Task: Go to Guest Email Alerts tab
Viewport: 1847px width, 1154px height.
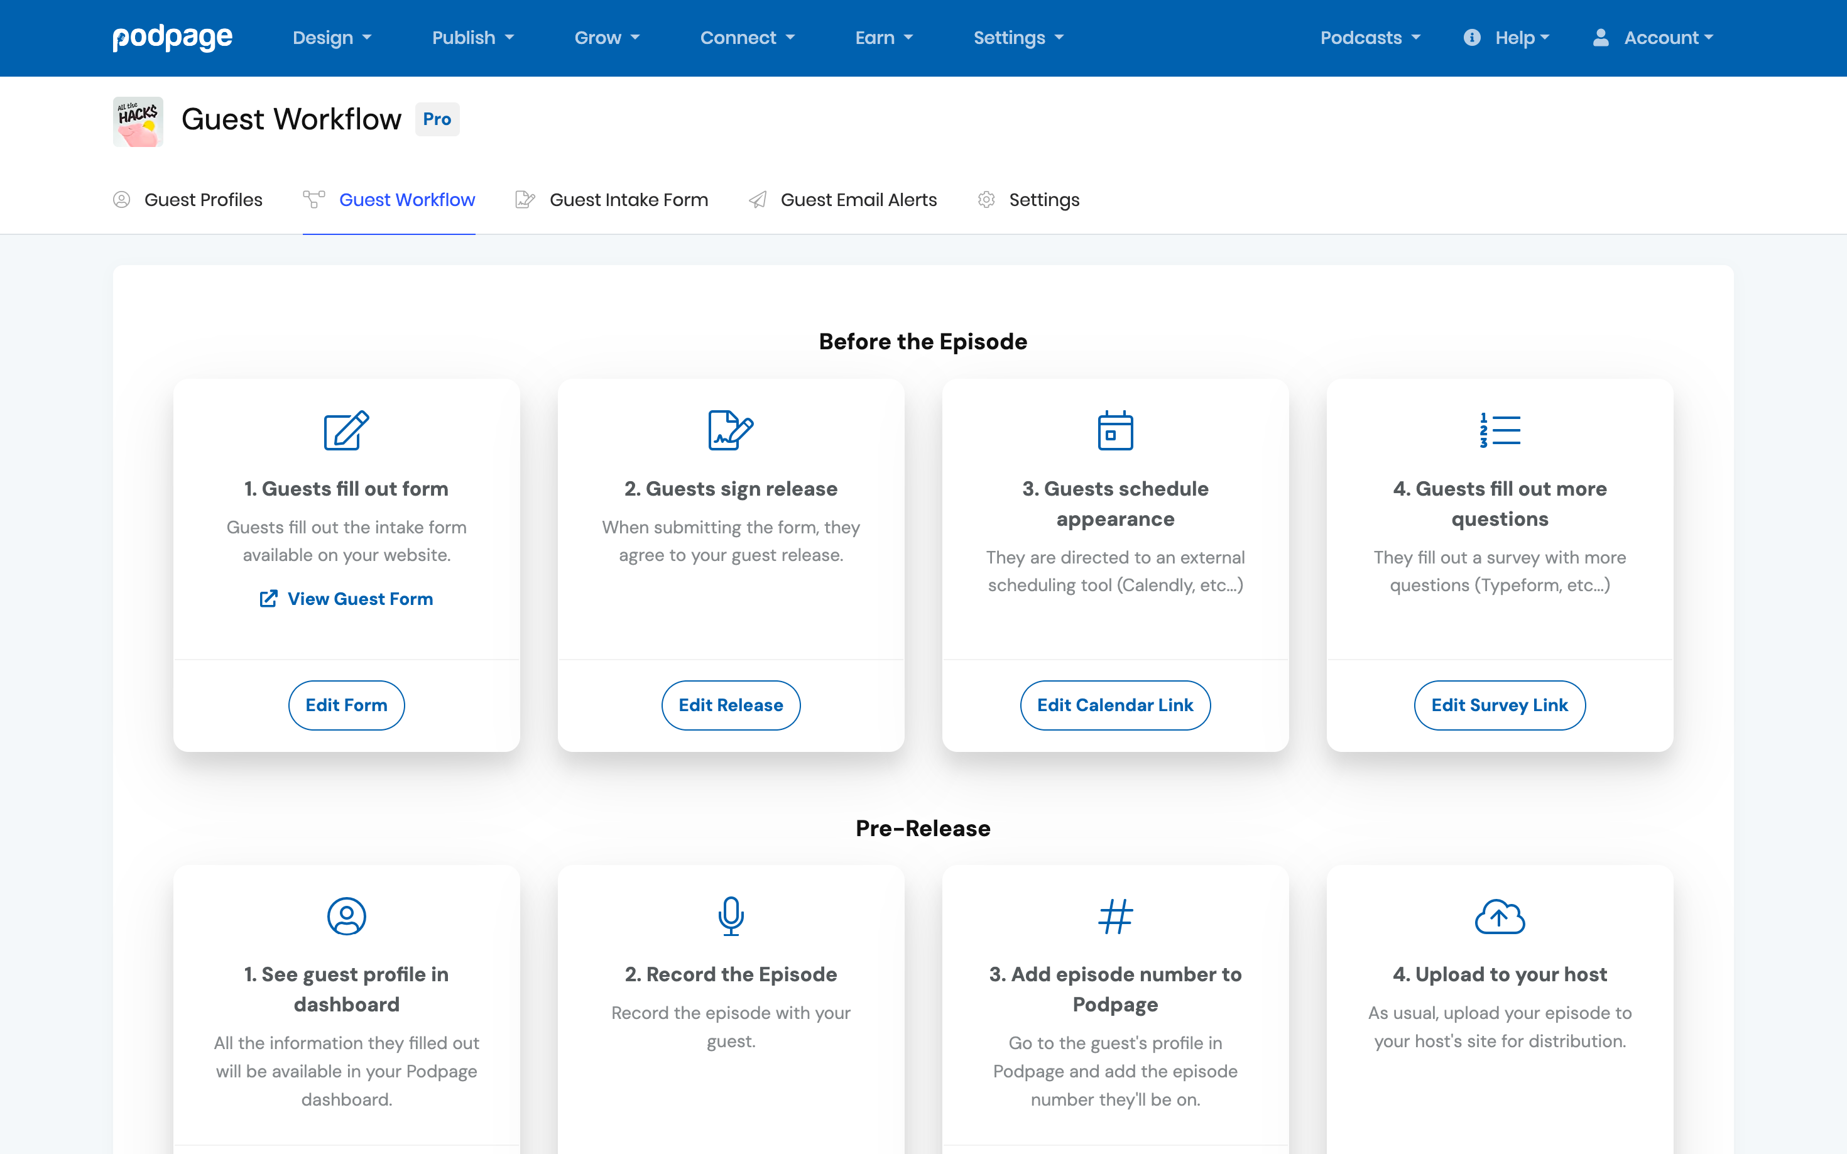Action: tap(842, 200)
